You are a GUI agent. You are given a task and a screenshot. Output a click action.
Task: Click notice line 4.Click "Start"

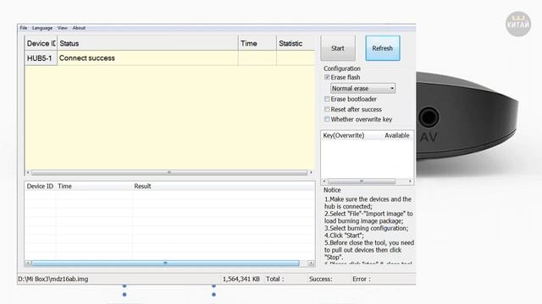pyautogui.click(x=344, y=236)
